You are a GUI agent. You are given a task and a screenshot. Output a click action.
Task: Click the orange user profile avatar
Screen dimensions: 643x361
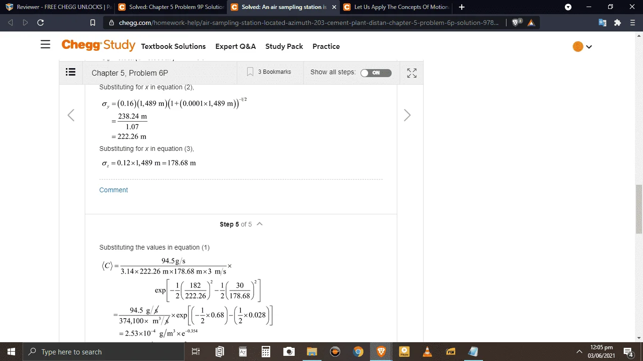coord(578,47)
